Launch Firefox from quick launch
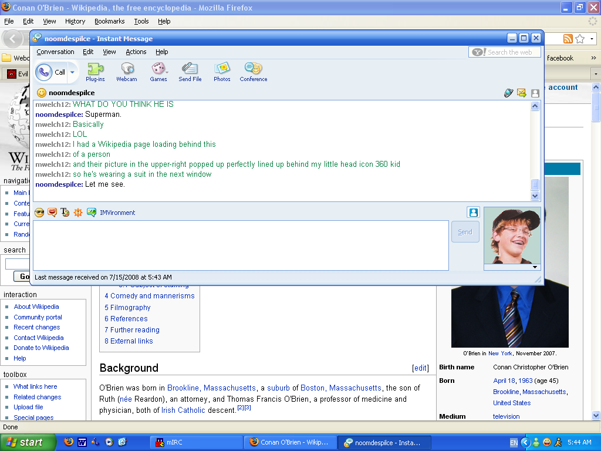Screen dimensions: 601x451 (x=68, y=442)
